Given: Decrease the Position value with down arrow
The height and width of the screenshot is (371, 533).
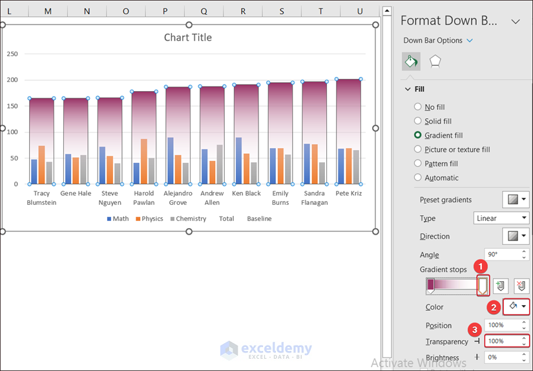Looking at the screenshot, I should [524, 328].
